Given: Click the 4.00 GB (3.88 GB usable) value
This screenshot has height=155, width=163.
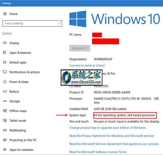Looking at the screenshot, I should click(110, 109).
